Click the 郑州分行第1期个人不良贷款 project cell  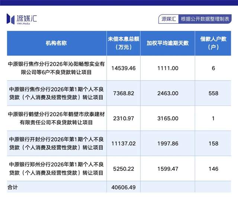point(56,168)
